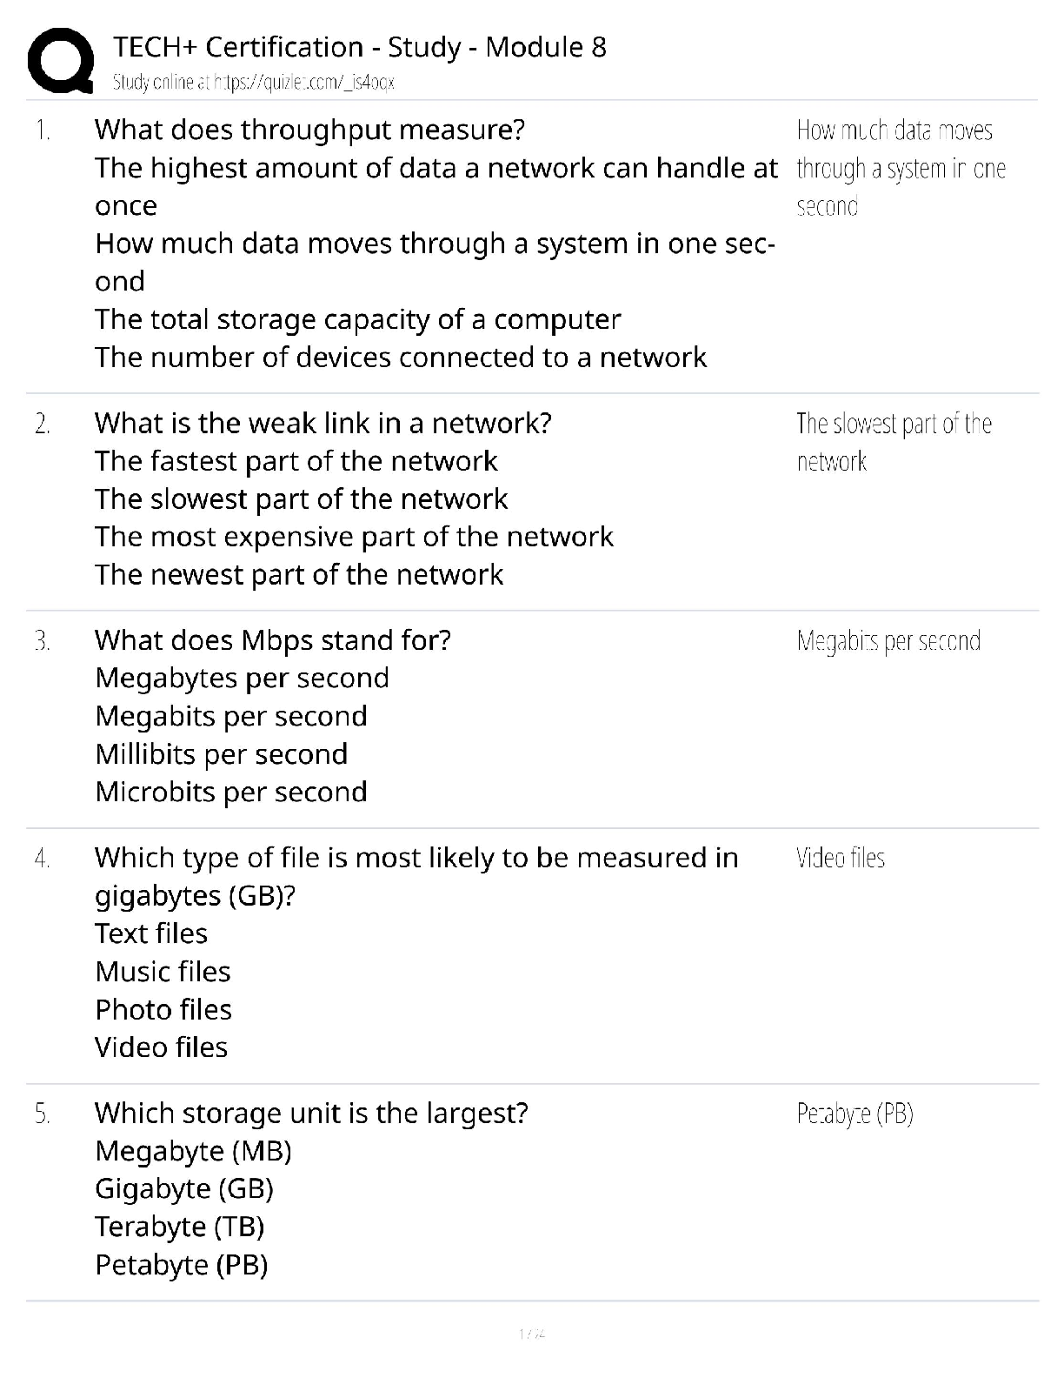The image size is (1064, 1378).
Task: Click answer 'How much data moves through a system'
Action: click(x=901, y=168)
